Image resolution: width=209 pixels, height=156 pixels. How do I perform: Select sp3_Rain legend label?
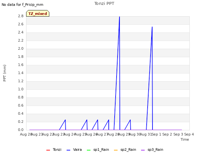pyautogui.click(x=155, y=149)
